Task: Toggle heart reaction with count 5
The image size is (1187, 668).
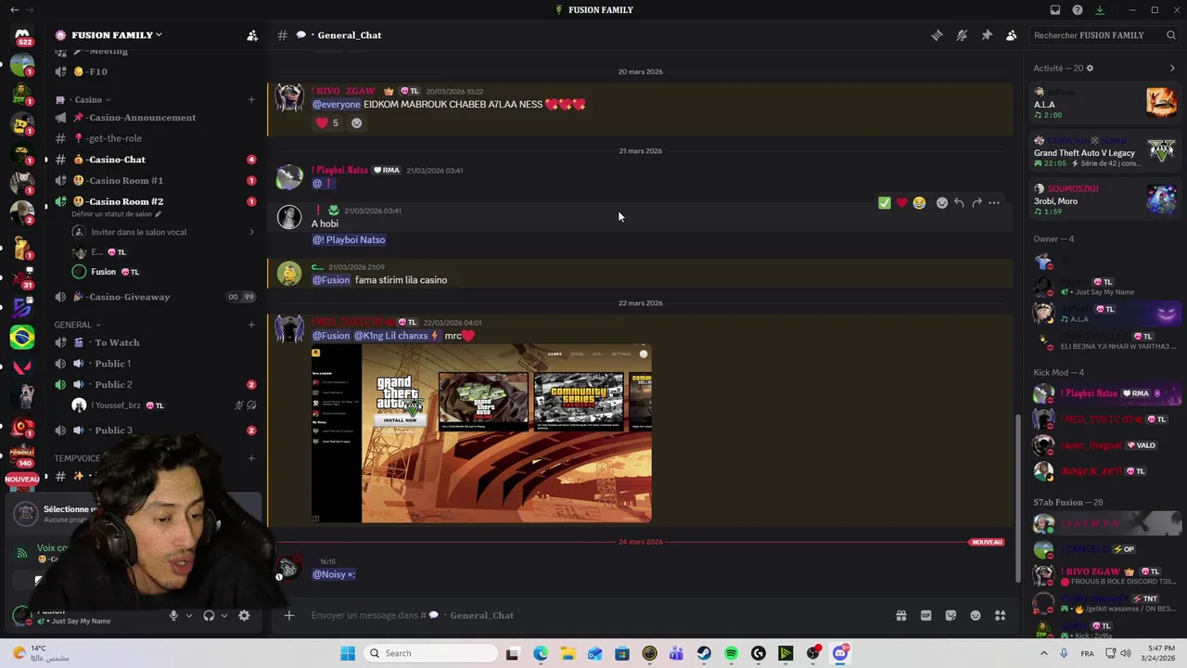Action: (x=327, y=122)
